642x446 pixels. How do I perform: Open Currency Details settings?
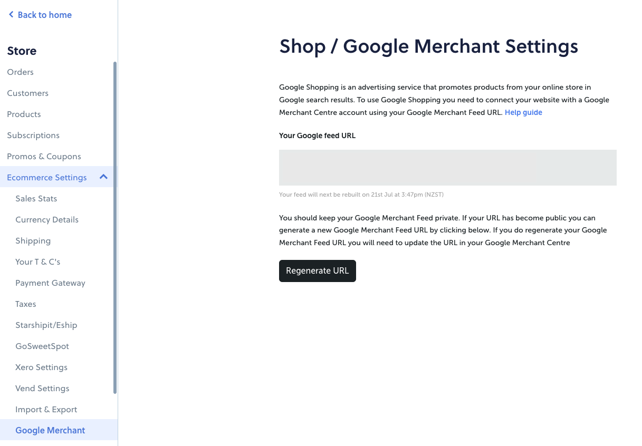point(47,220)
